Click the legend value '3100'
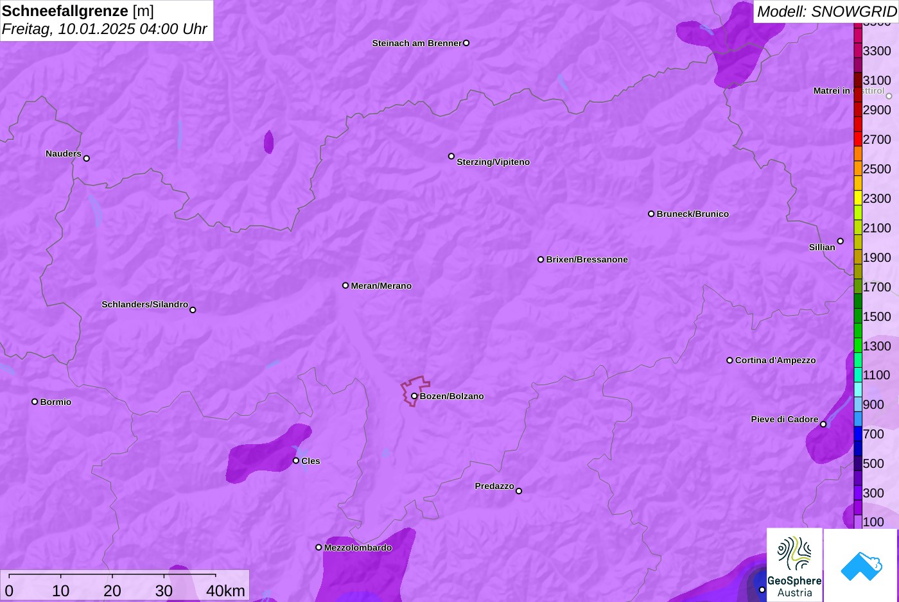This screenshot has width=899, height=602. tap(877, 80)
